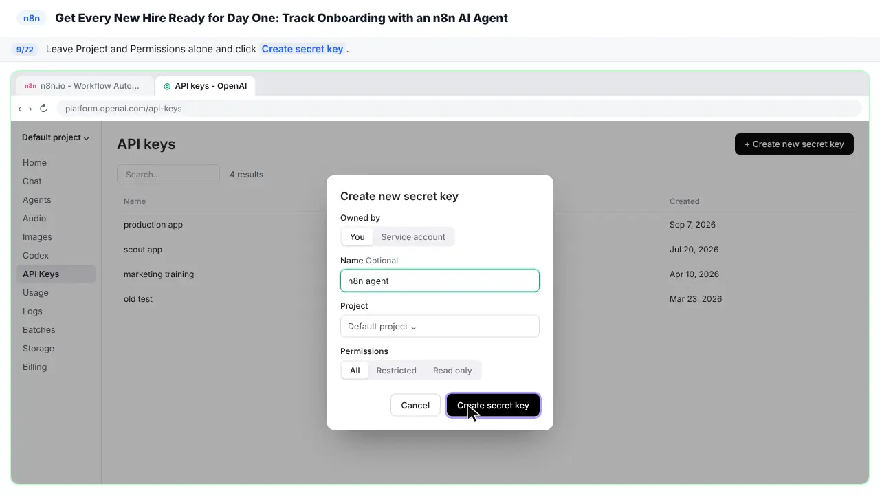Select the 'production app' key row

[485, 225]
